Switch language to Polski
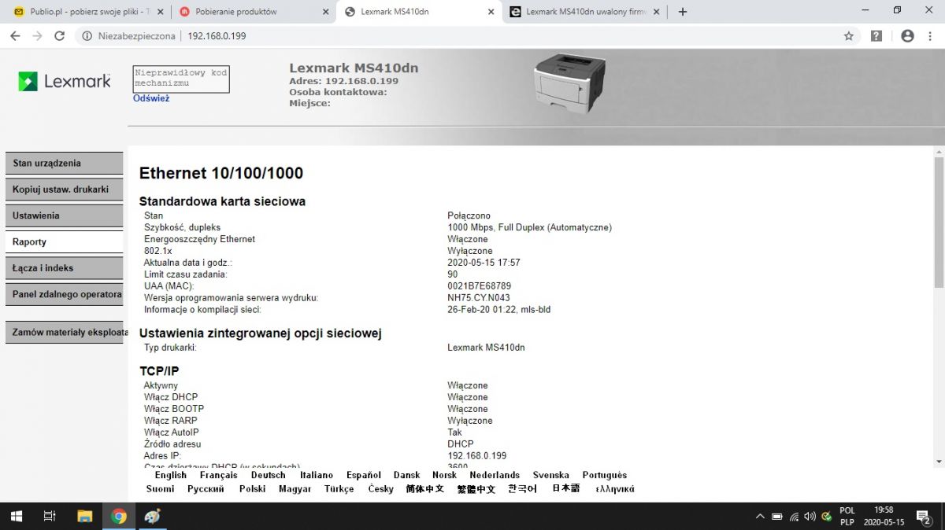The height and width of the screenshot is (530, 945). click(x=252, y=489)
